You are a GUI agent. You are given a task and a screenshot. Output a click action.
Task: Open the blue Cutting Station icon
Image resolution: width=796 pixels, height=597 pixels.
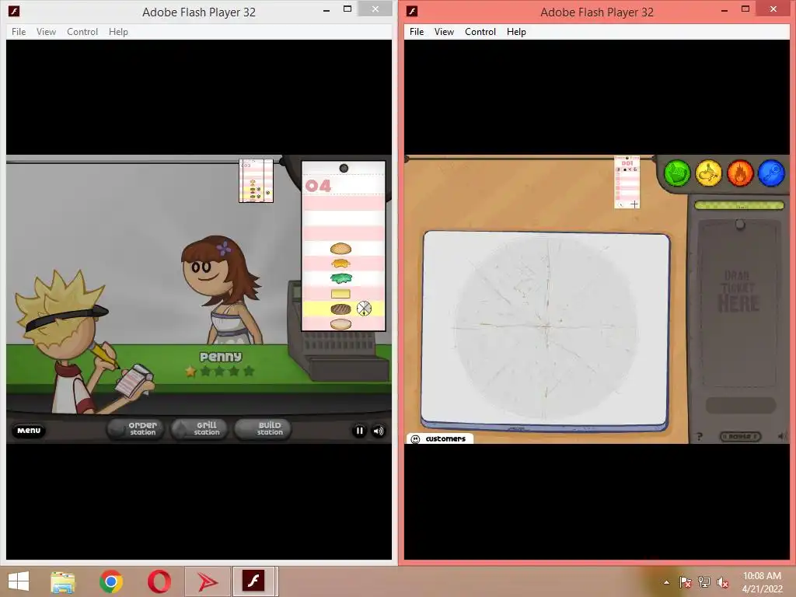click(772, 173)
